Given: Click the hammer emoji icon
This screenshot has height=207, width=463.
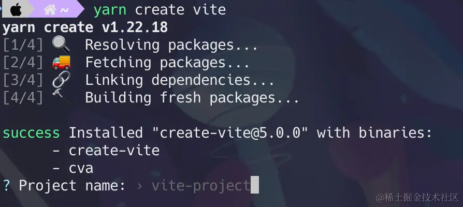Looking at the screenshot, I should (61, 97).
